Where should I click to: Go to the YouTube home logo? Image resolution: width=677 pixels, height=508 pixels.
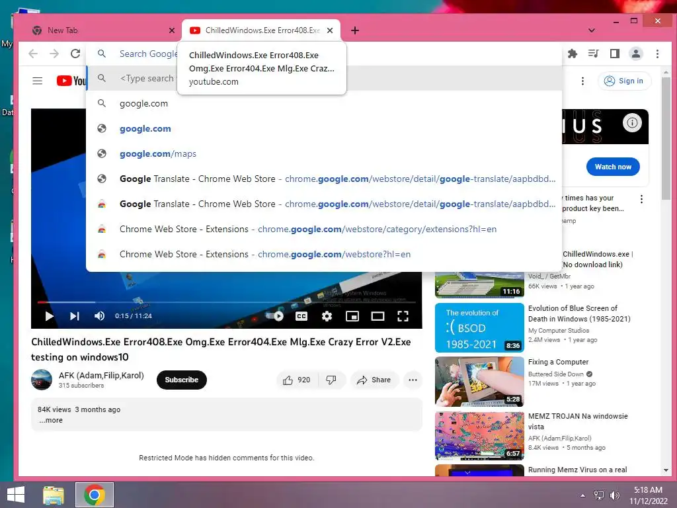point(71,81)
